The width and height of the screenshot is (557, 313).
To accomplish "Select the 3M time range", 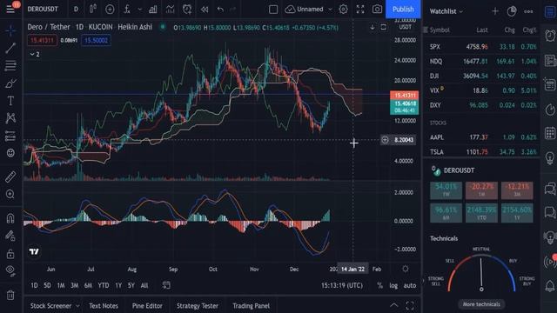I will (x=74, y=285).
